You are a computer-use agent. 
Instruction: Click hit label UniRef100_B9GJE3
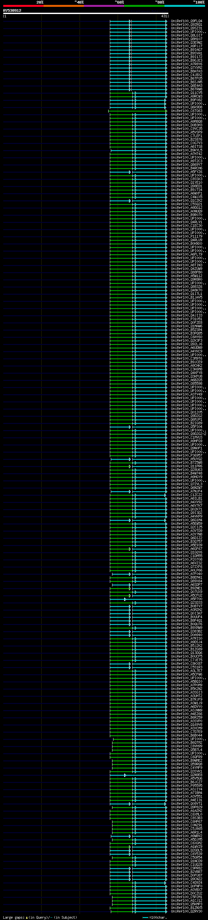187,61
